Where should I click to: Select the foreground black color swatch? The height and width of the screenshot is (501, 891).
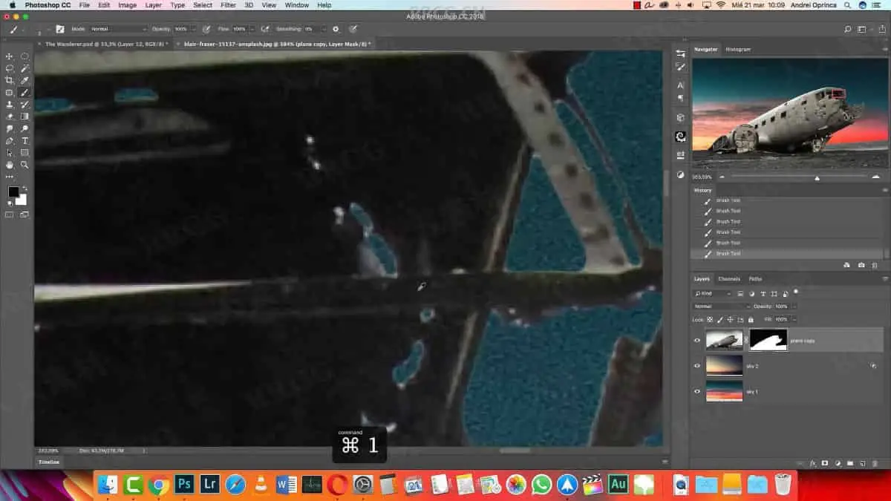tap(13, 192)
